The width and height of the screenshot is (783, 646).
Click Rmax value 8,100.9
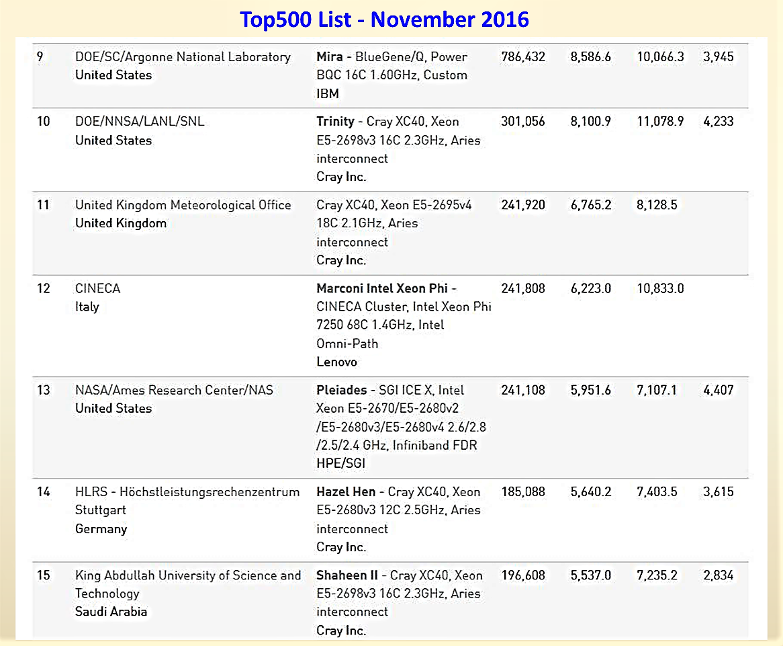pos(591,121)
